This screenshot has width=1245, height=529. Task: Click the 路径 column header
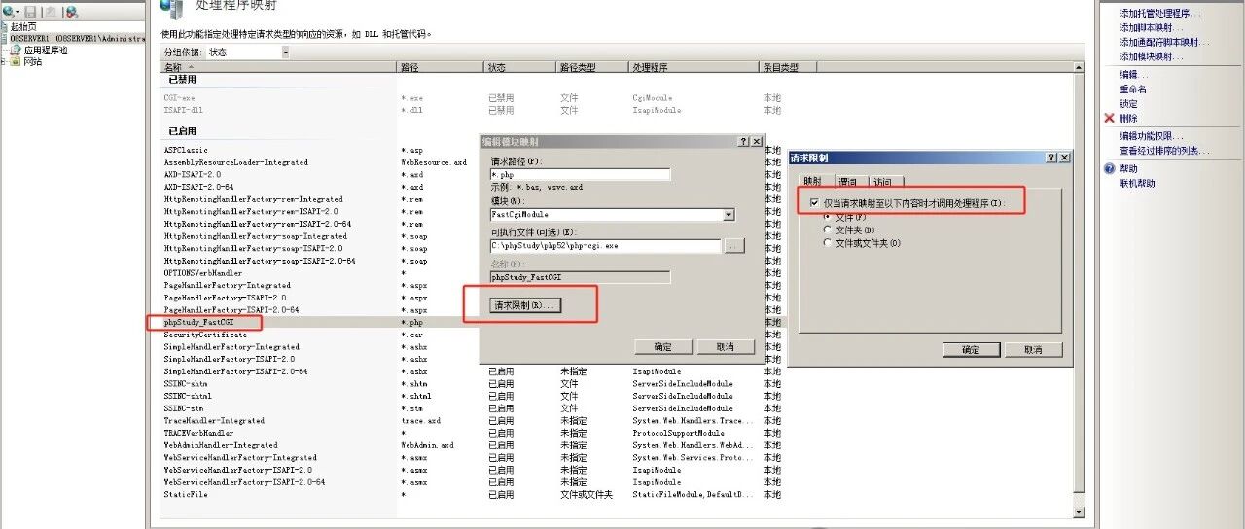(441, 68)
